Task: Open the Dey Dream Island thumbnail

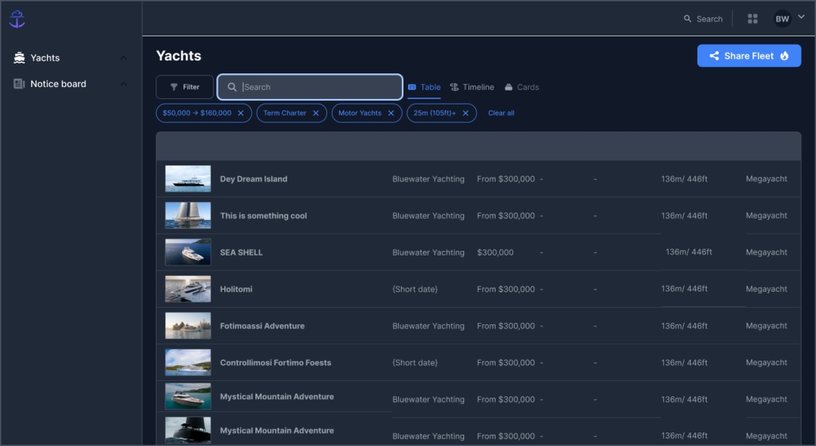Action: pos(188,179)
